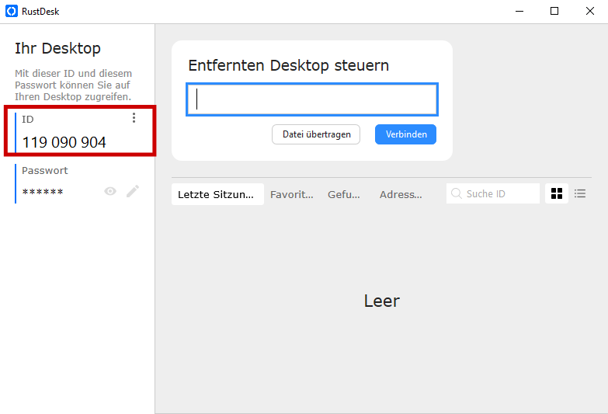
Task: Reveal password with the eye icon
Action: coord(110,191)
